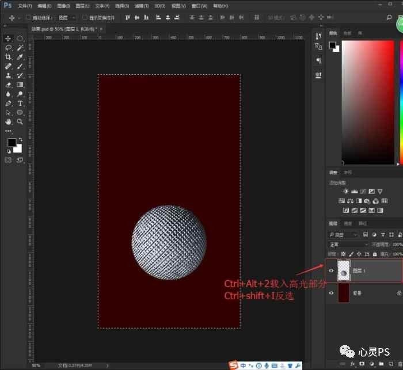Select the Type tool
The image size is (403, 370).
[20, 104]
